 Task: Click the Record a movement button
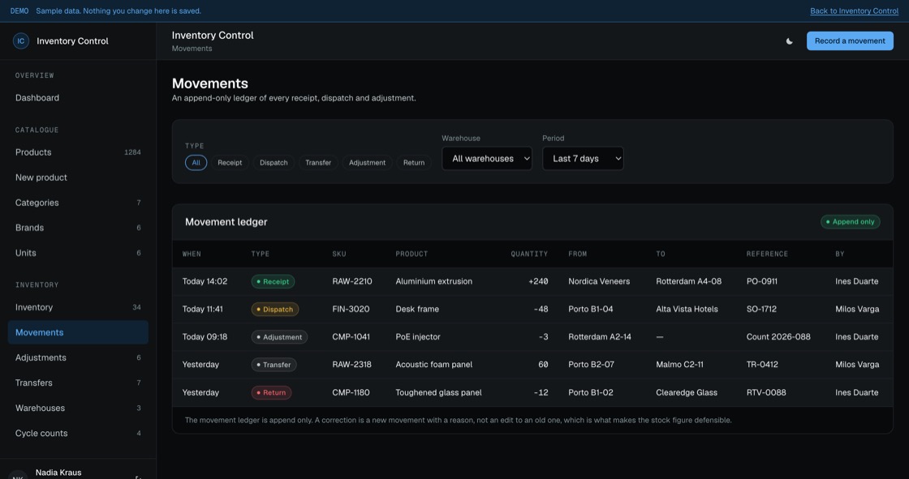click(849, 41)
